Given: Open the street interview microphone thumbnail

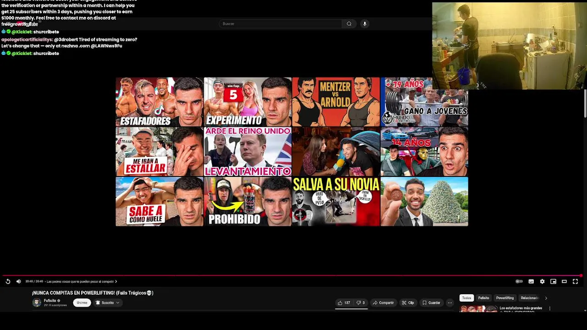Looking at the screenshot, I should coord(336,152).
